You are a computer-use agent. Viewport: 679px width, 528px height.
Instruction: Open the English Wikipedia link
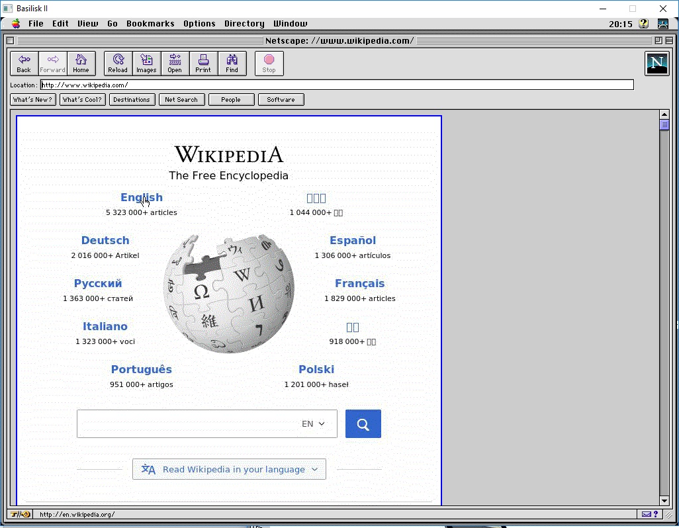142,197
